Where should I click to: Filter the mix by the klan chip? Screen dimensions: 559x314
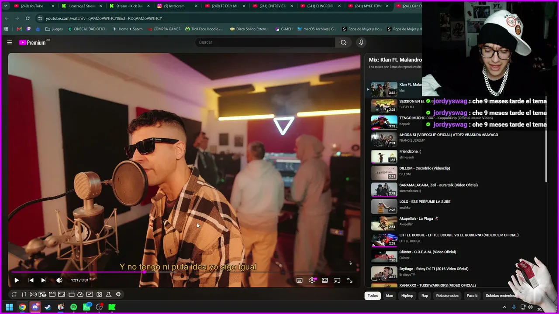point(390,296)
